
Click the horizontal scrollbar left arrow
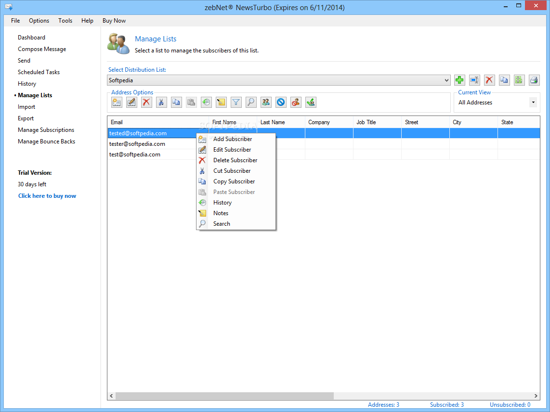tap(112, 396)
